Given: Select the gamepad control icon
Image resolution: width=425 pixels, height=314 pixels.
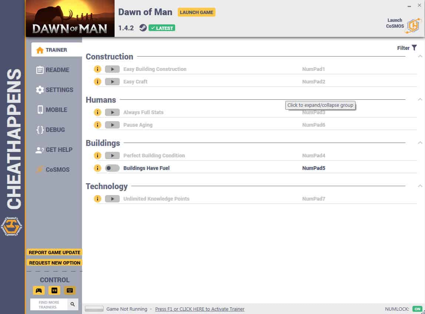Looking at the screenshot, I should click(39, 290).
